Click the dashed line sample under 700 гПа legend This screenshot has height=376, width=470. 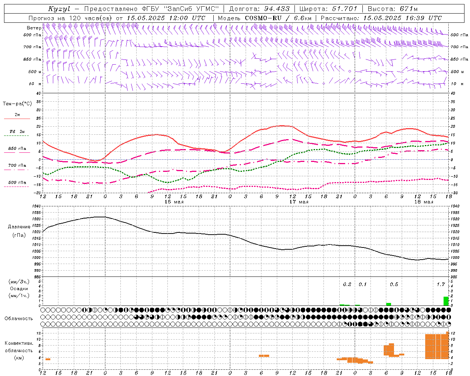16,170
